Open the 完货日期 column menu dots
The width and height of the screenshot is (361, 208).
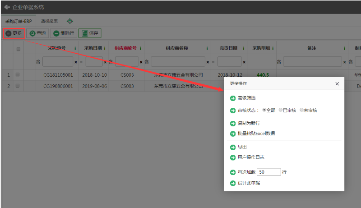pos(244,48)
